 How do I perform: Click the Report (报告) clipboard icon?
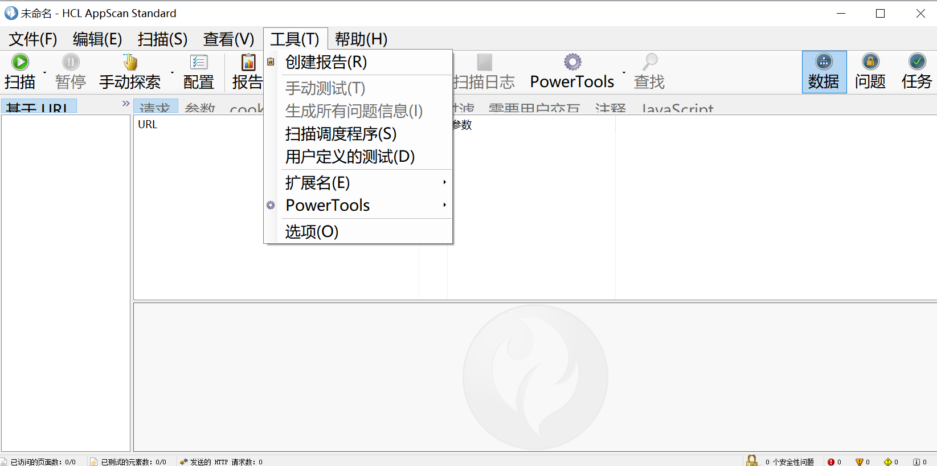tap(248, 62)
